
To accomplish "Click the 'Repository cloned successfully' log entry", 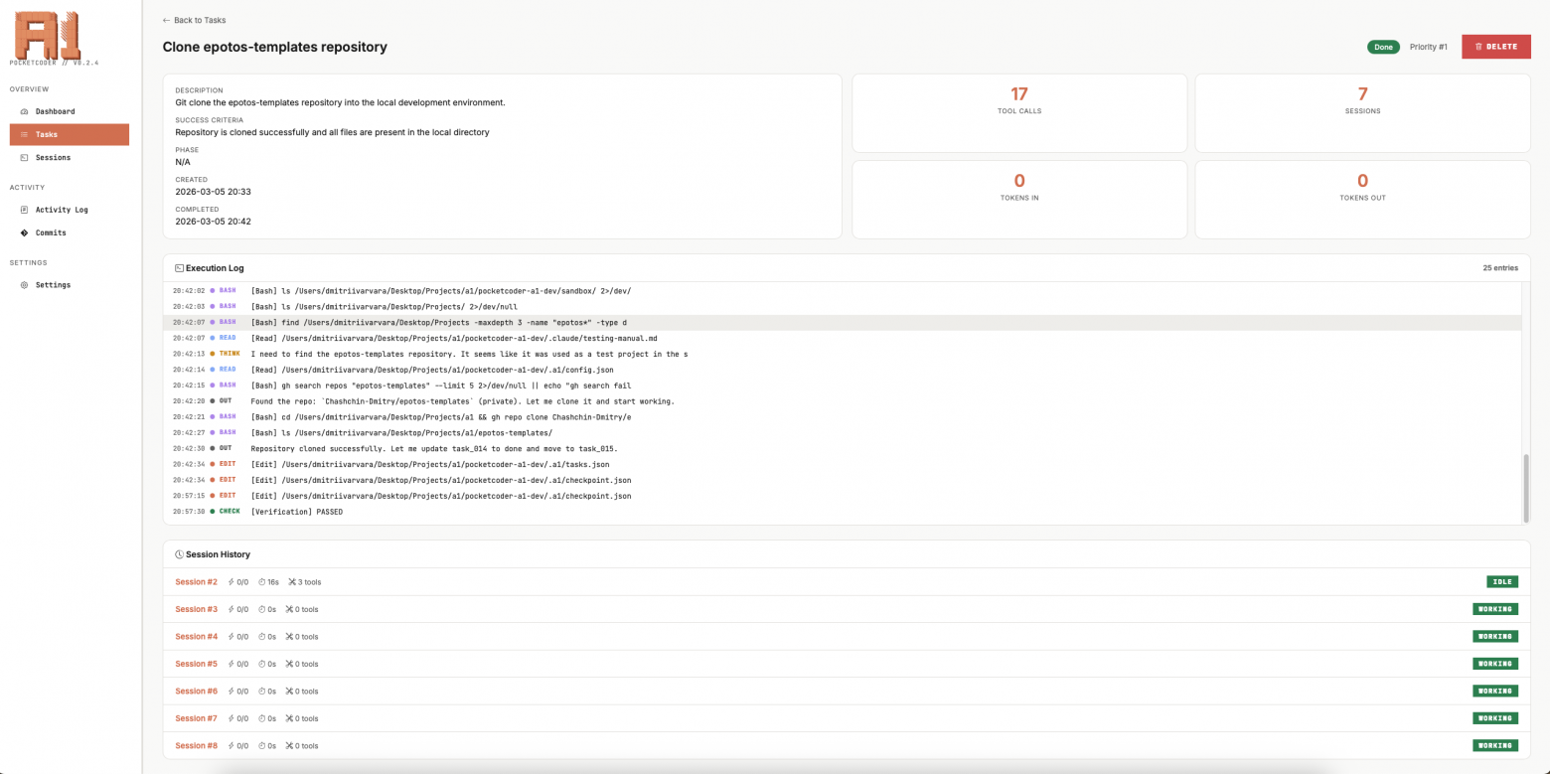I will pyautogui.click(x=843, y=448).
